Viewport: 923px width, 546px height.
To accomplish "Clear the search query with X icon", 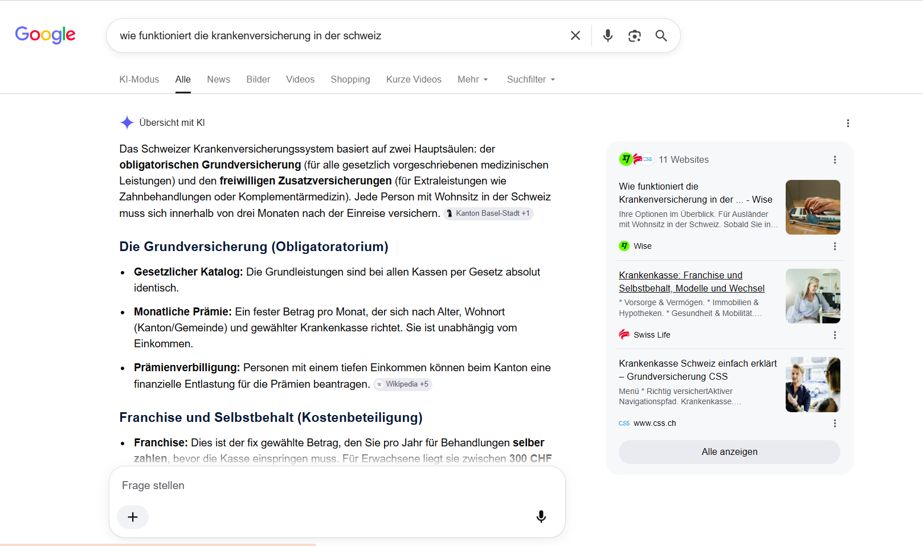I will click(x=575, y=36).
